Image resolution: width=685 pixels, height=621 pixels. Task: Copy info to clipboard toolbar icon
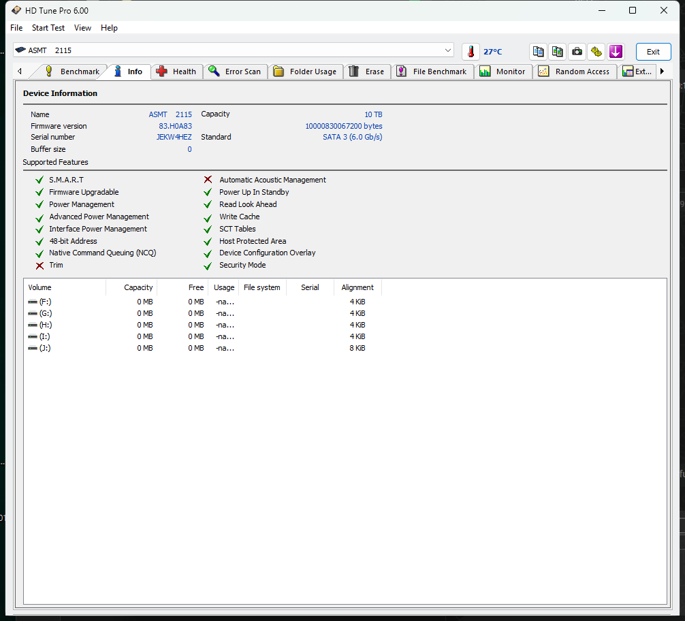click(538, 52)
